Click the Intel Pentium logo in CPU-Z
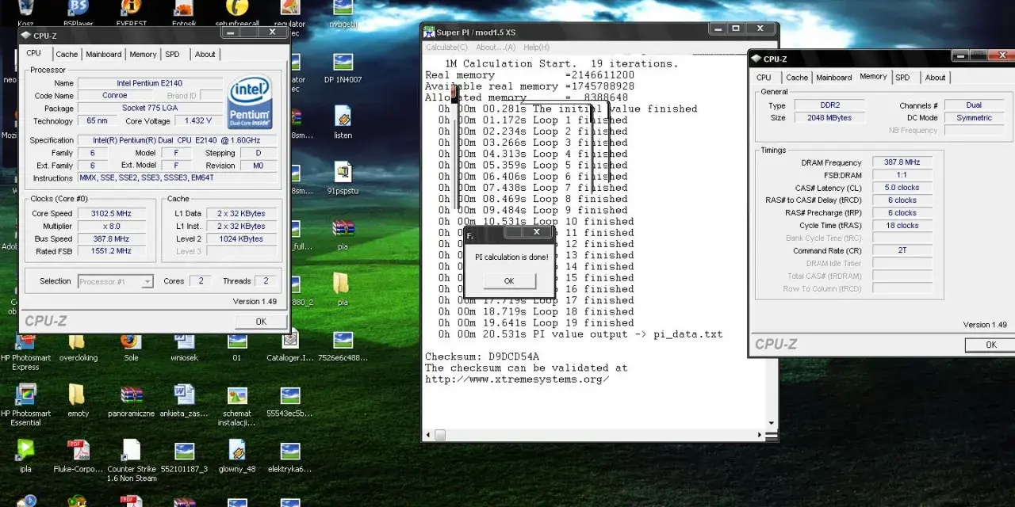 click(x=249, y=103)
